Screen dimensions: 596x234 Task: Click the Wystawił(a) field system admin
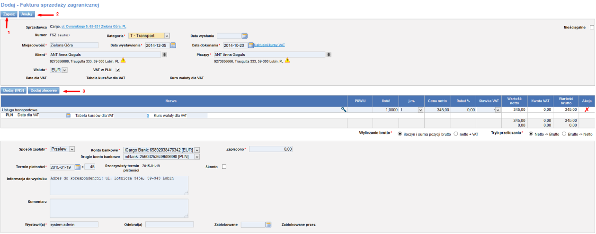click(x=74, y=225)
